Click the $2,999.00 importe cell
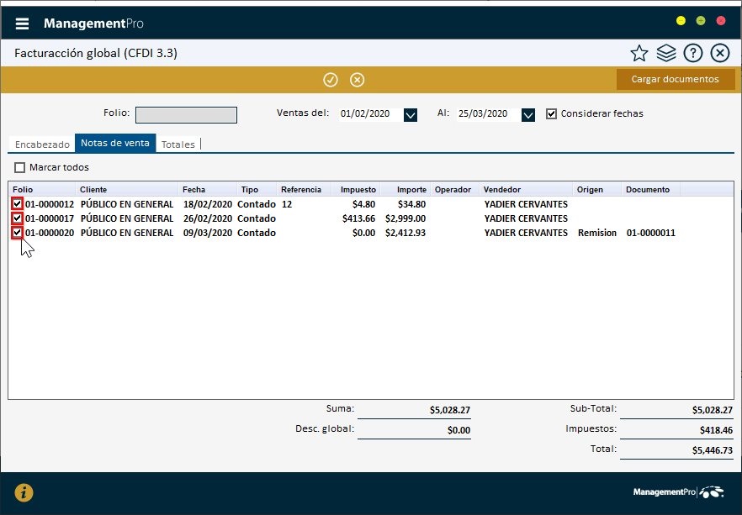 click(405, 218)
